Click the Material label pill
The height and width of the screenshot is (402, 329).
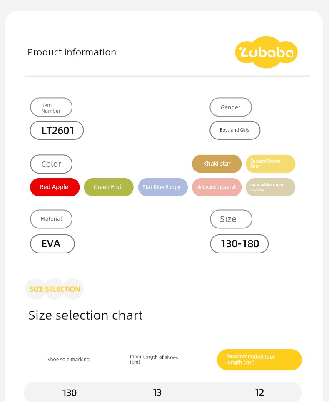(51, 219)
